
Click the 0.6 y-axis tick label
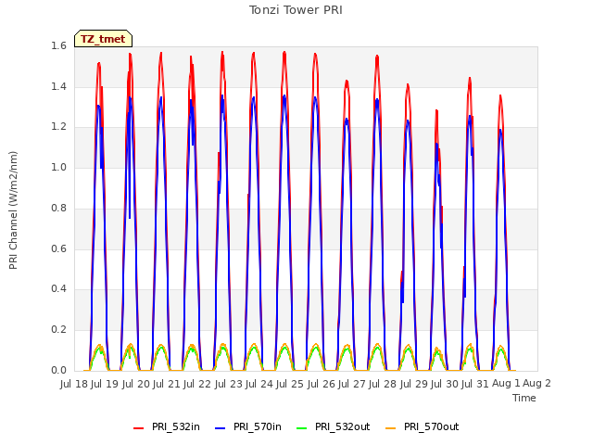(x=58, y=248)
